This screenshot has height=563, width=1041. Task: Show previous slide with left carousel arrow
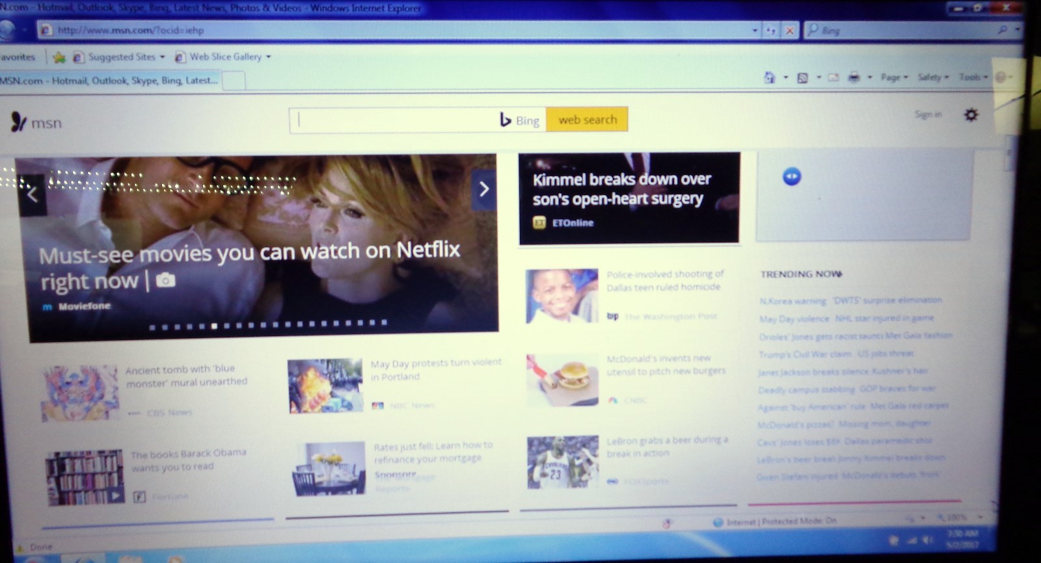click(x=33, y=195)
